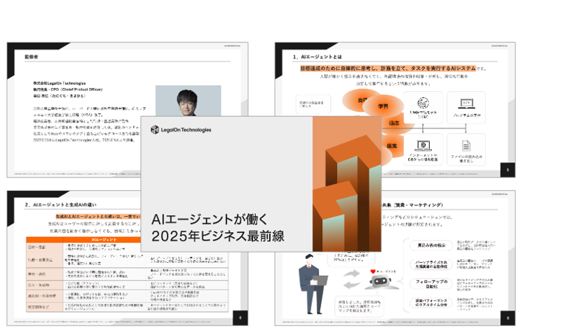Click page number 9 badge on bottom-right slide
587x330 pixels.
[507, 316]
